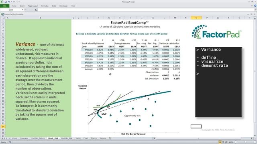Go to last sheet with tab scroll arrow
This screenshot has height=144, width=257.
(9, 138)
